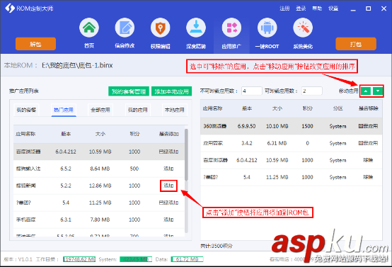Click 固定应用 label on 360浏览器 row
This screenshot has width=392, height=267.
tap(368, 126)
